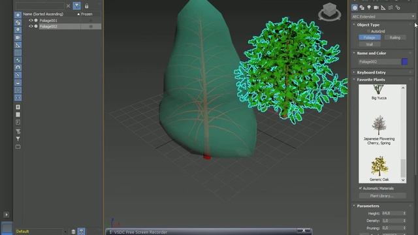Click the lock icon in Scene Explorer toolbar
The height and width of the screenshot is (235, 418).
click(86, 6)
